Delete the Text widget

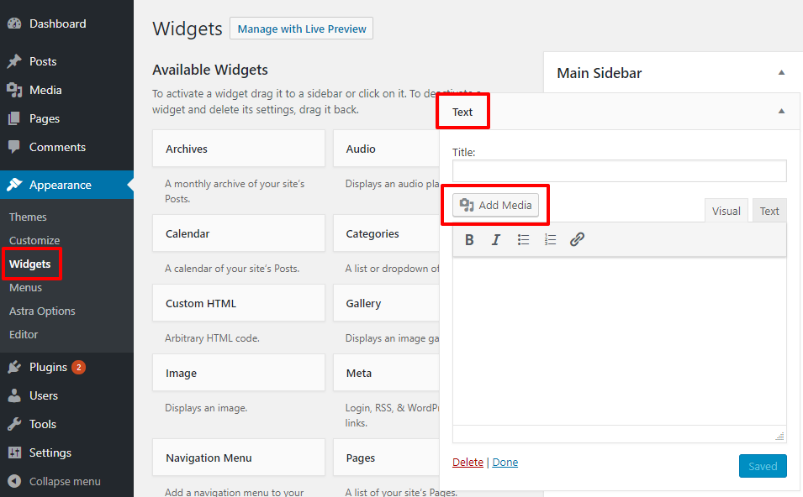pos(468,462)
